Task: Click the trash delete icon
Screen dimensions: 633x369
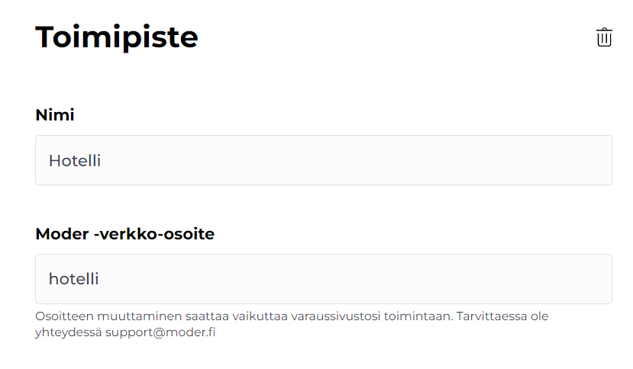Action: (604, 37)
